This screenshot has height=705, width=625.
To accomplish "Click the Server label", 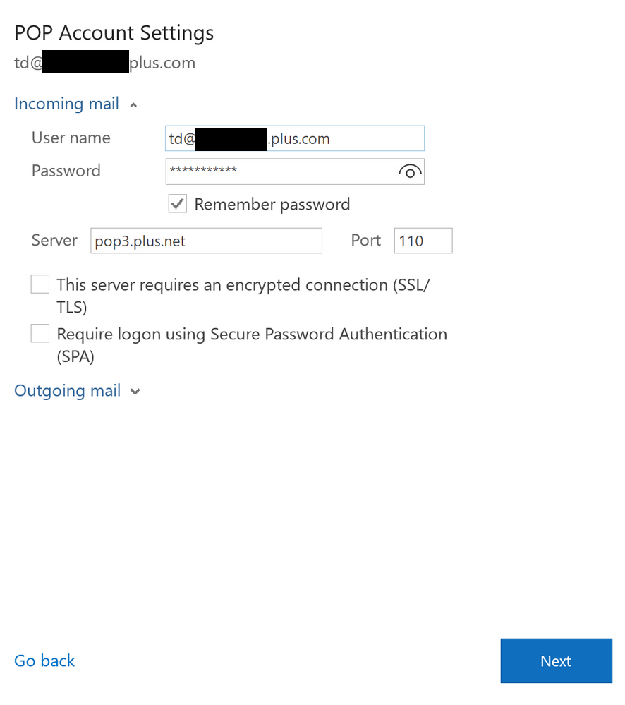I will point(54,240).
